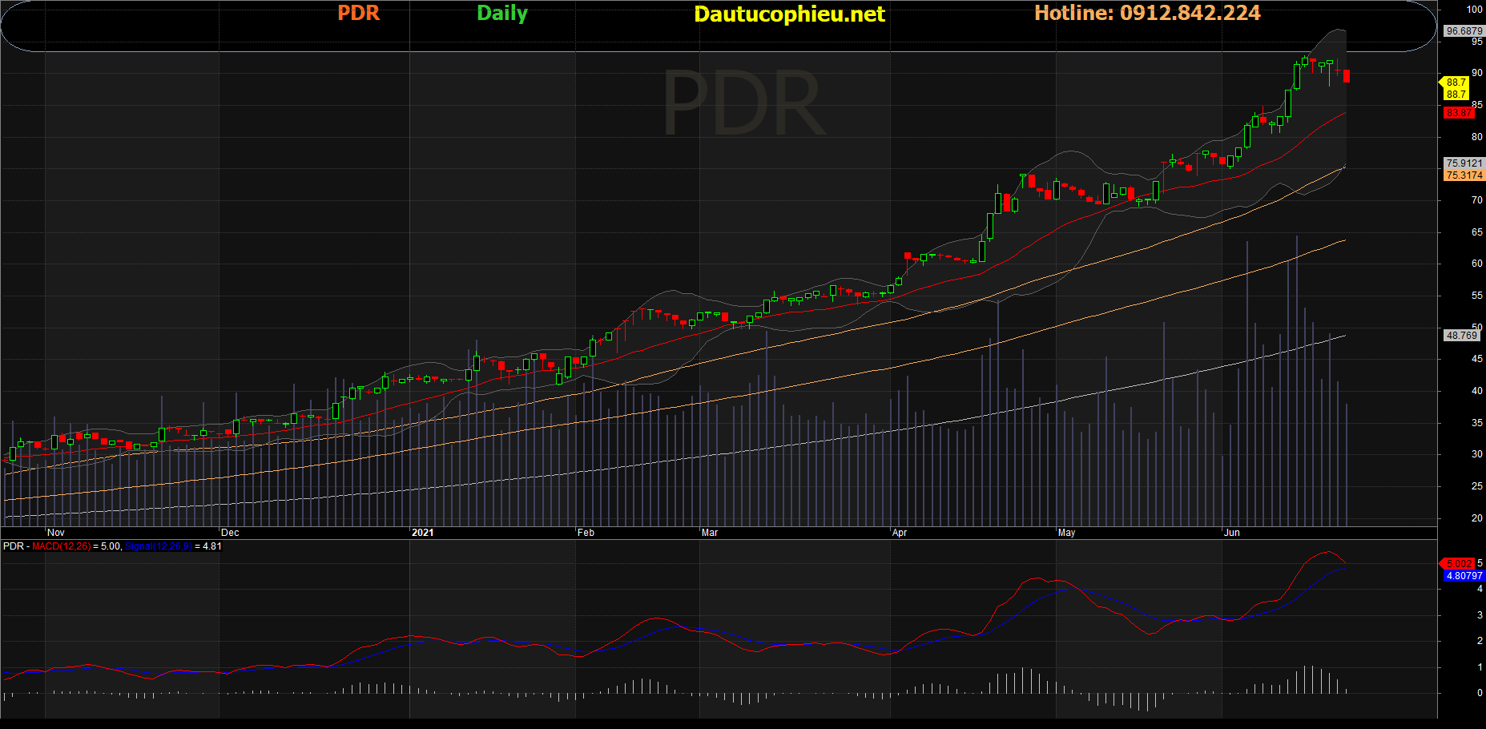Select the 60 value on price axis

coord(1477,264)
